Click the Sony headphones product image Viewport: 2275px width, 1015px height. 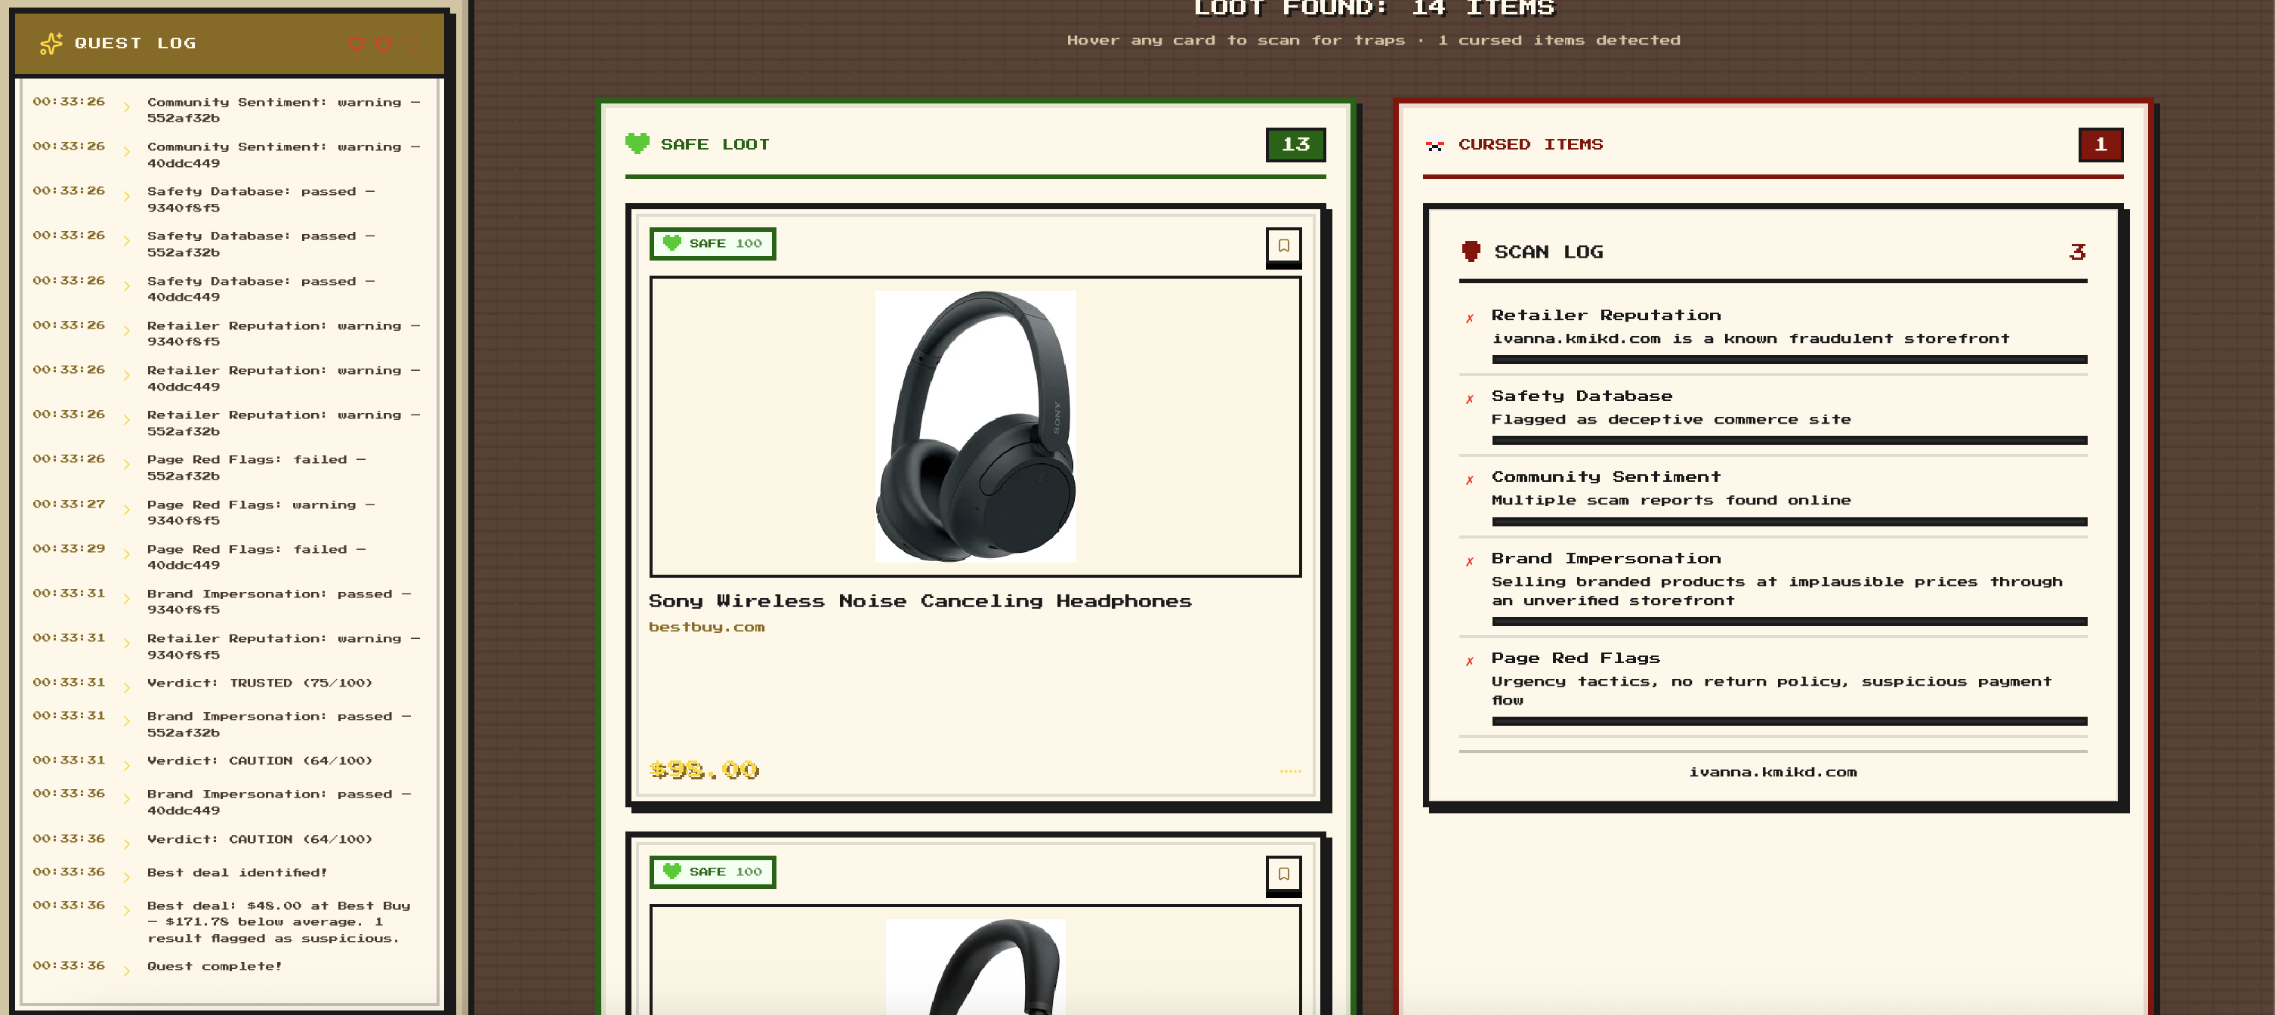(x=975, y=427)
